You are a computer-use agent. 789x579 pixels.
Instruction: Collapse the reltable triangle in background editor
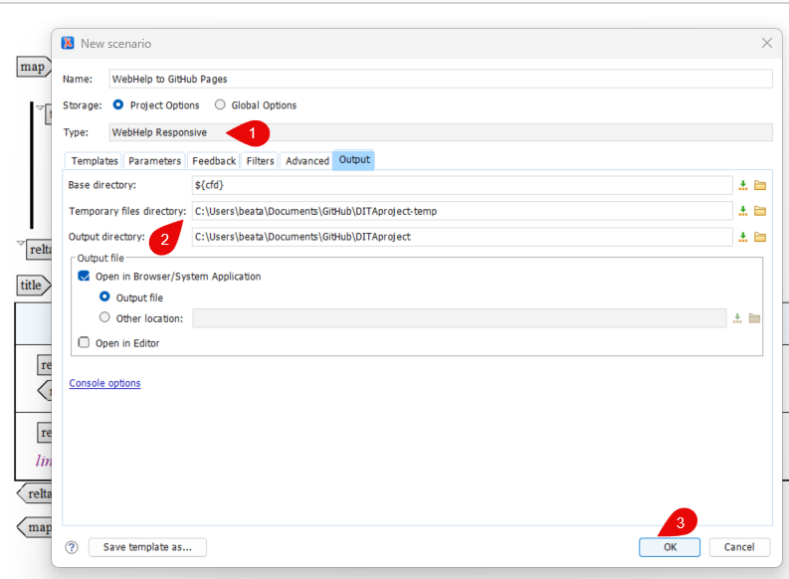21,243
